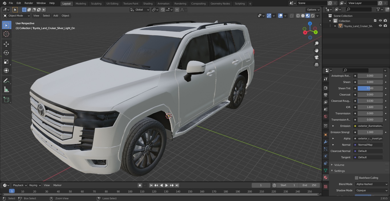390x201 pixels.
Task: Adjust the IOR value field
Action: tap(370, 107)
